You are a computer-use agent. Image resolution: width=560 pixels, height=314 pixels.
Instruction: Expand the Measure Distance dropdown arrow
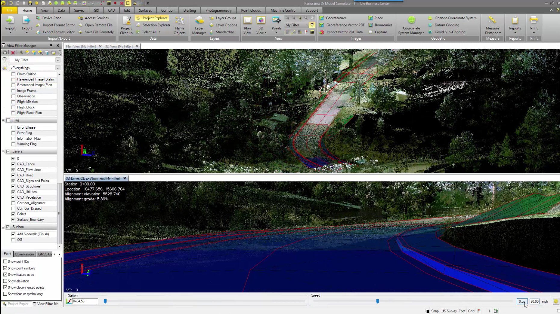click(500, 33)
